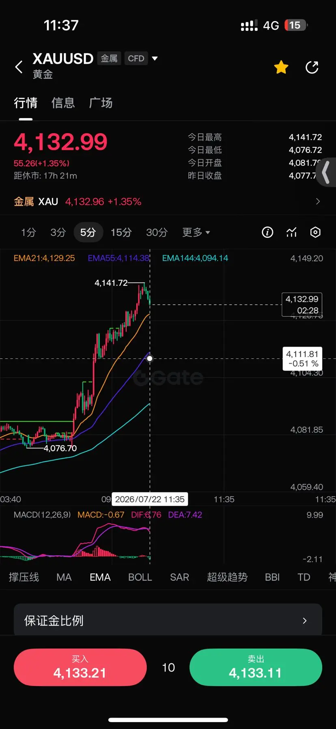Select the SAR indicator
The height and width of the screenshot is (729, 336).
179,577
